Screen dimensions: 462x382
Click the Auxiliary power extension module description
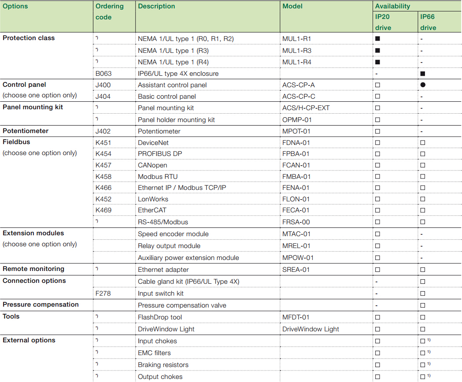[188, 258]
